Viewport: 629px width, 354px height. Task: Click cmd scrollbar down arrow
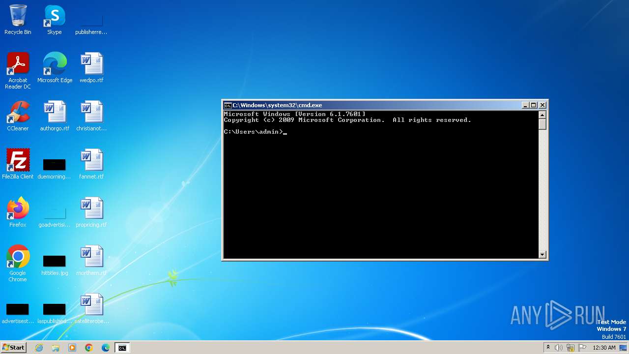coord(543,254)
